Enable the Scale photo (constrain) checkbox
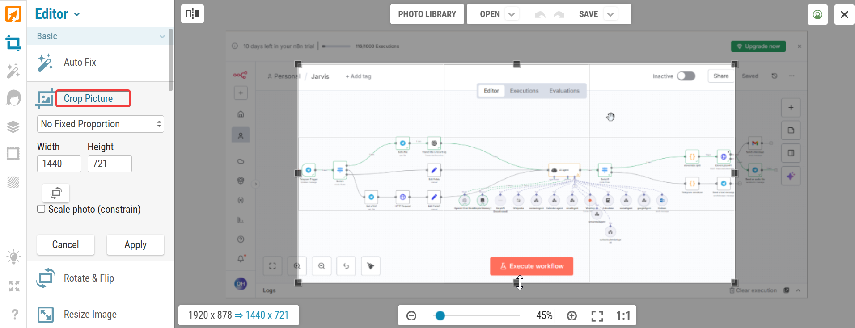This screenshot has height=328, width=855. tap(41, 209)
